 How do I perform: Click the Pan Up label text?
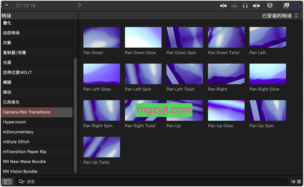(x=173, y=126)
